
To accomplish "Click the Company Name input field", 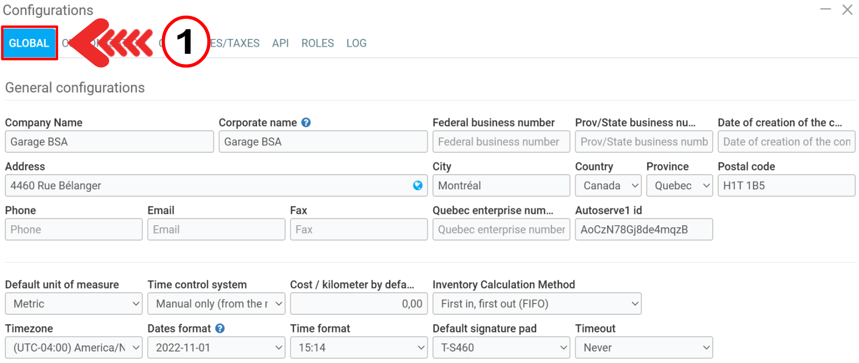I will click(109, 142).
